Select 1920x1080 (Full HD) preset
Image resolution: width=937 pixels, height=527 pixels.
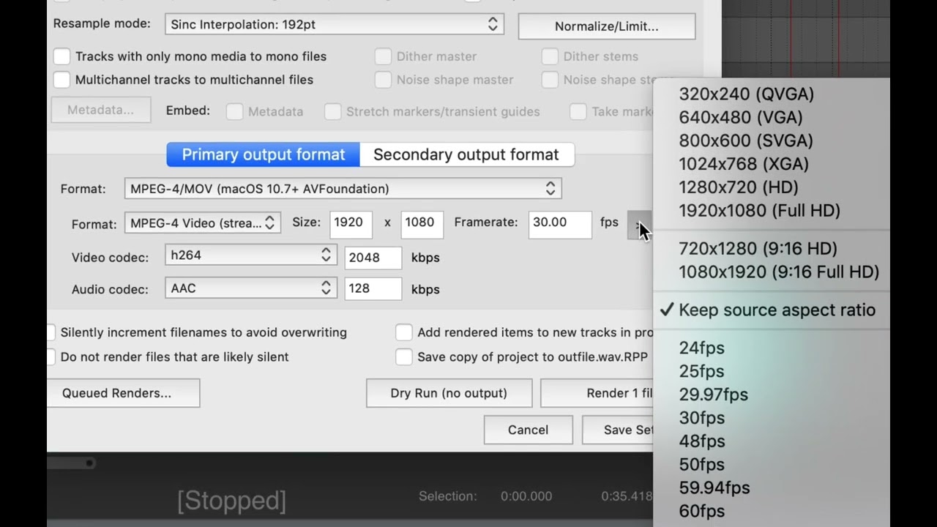[772, 211]
